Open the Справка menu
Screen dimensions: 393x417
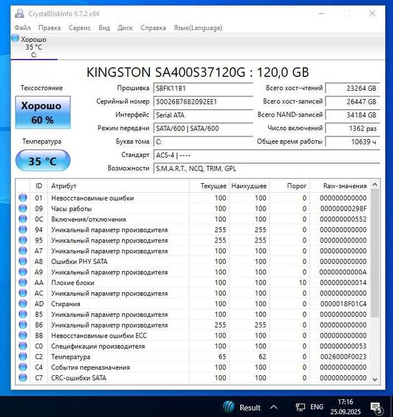tap(153, 27)
